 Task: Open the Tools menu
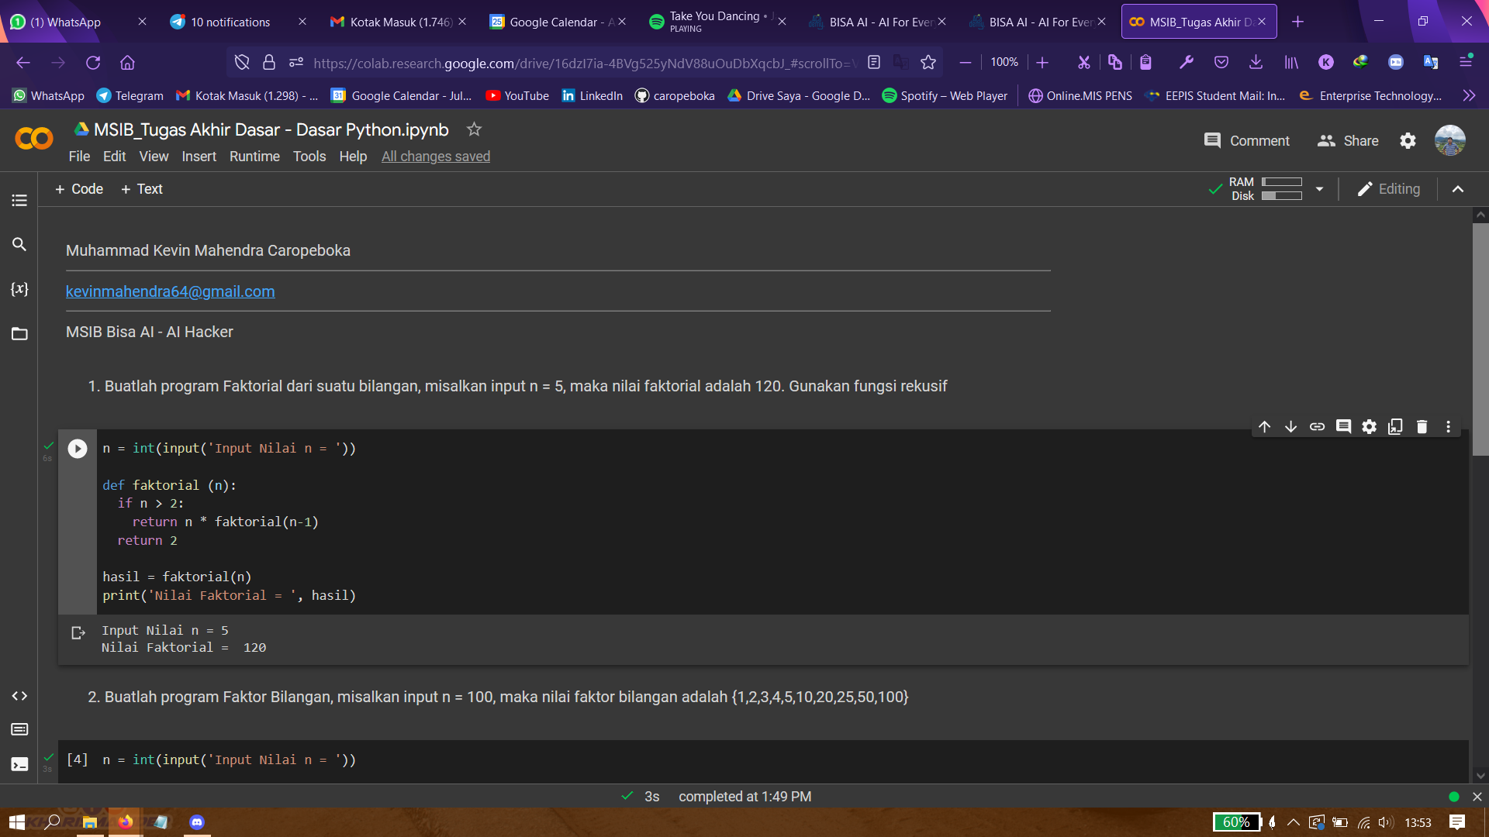[309, 157]
